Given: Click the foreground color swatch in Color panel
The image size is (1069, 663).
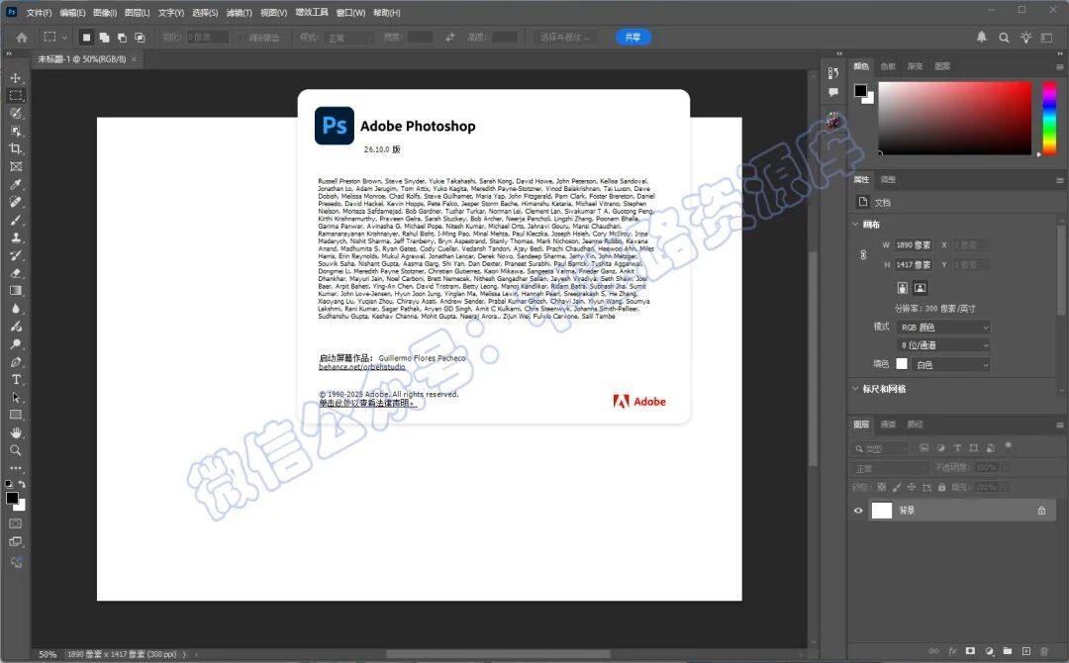Looking at the screenshot, I should tap(860, 91).
